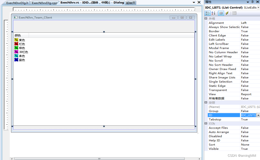Click the horizontal scrollbar thumb of the editor
The height and width of the screenshot is (160, 260).
(99, 159)
